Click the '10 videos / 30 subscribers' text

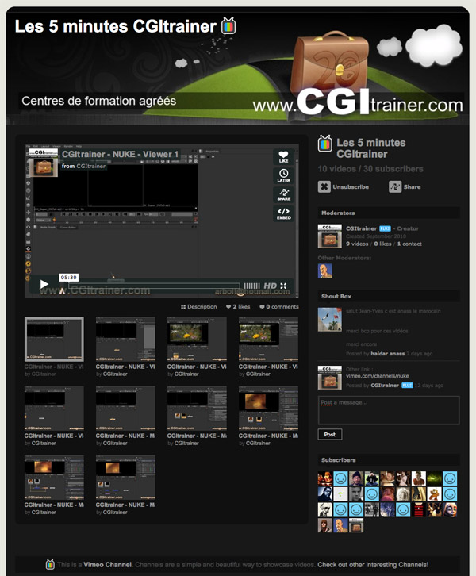(370, 169)
